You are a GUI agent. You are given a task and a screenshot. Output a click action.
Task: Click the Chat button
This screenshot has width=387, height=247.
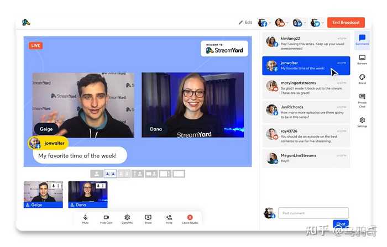pyautogui.click(x=341, y=224)
